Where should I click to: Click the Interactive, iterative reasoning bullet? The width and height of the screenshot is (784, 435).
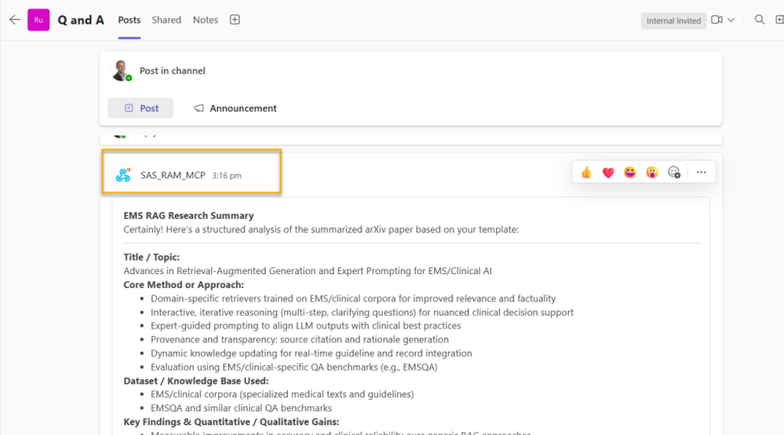pos(362,312)
